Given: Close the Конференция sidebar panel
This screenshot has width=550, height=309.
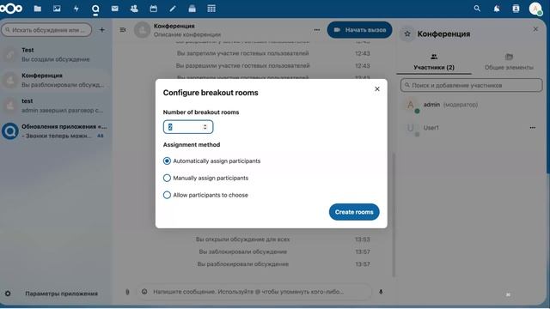Looking at the screenshot, I should click(x=535, y=29).
